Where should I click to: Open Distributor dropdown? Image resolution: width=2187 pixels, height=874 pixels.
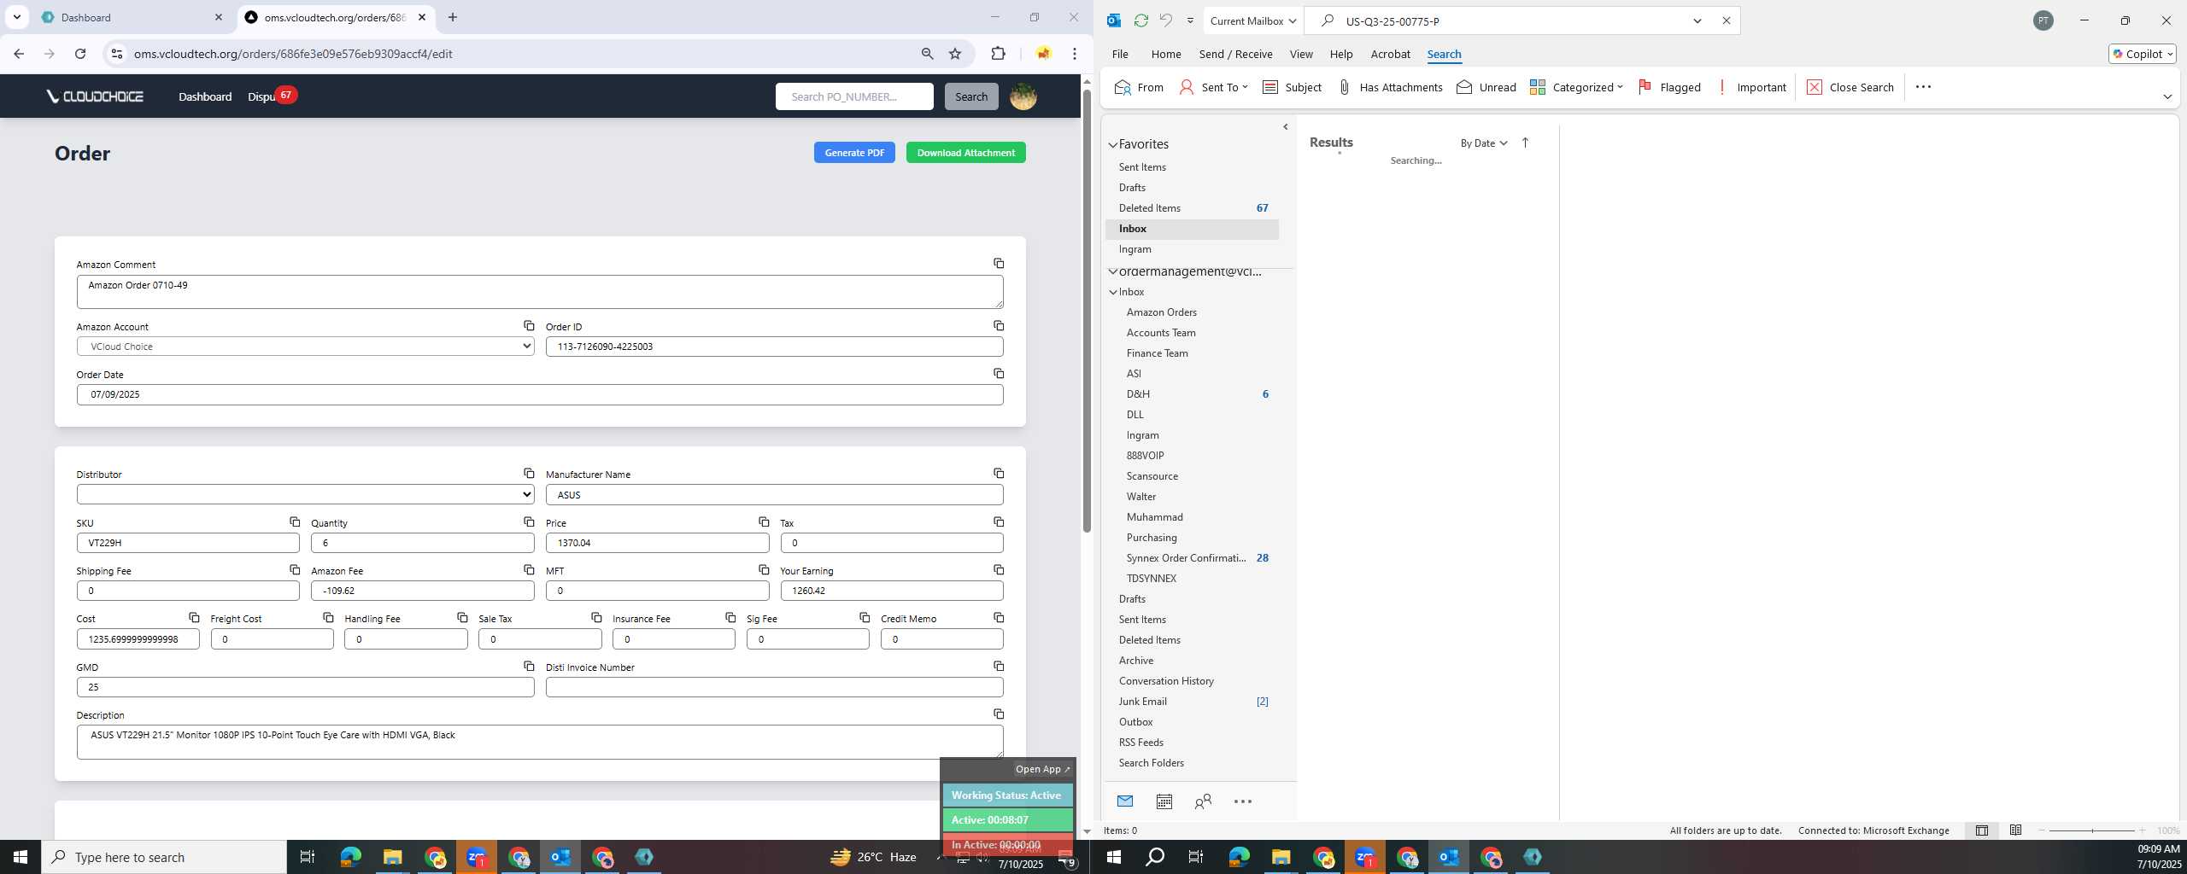point(305,494)
